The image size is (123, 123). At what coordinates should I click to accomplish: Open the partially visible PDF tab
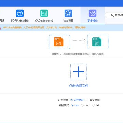[x=2, y=21]
